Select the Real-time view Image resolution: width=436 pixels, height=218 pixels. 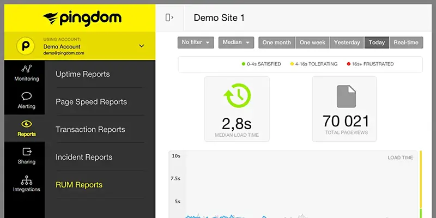click(406, 43)
